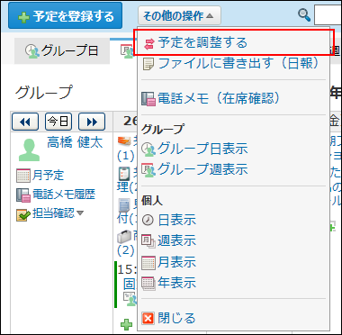Switch to the グループ日 tab
Image resolution: width=342 pixels, height=335 pixels.
coord(62,50)
